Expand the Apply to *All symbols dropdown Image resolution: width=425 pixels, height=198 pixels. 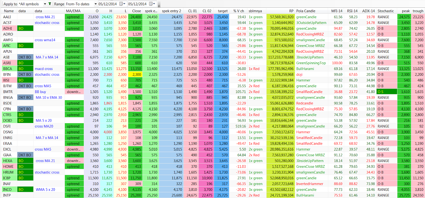point(45,4)
